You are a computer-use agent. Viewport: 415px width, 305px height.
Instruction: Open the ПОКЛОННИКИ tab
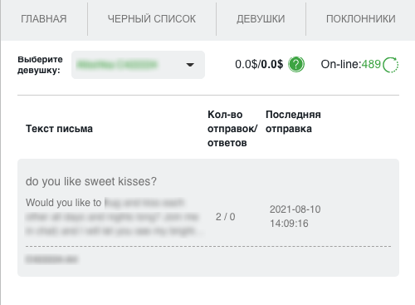coord(361,19)
